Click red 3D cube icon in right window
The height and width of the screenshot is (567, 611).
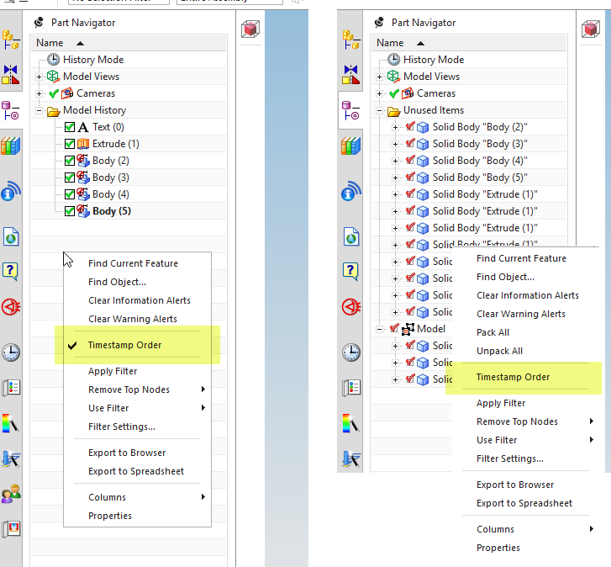[591, 29]
